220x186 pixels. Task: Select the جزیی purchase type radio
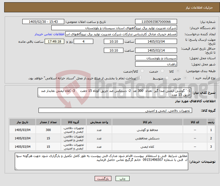coord(185,78)
